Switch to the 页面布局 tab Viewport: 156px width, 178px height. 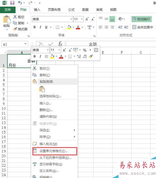[54, 10]
